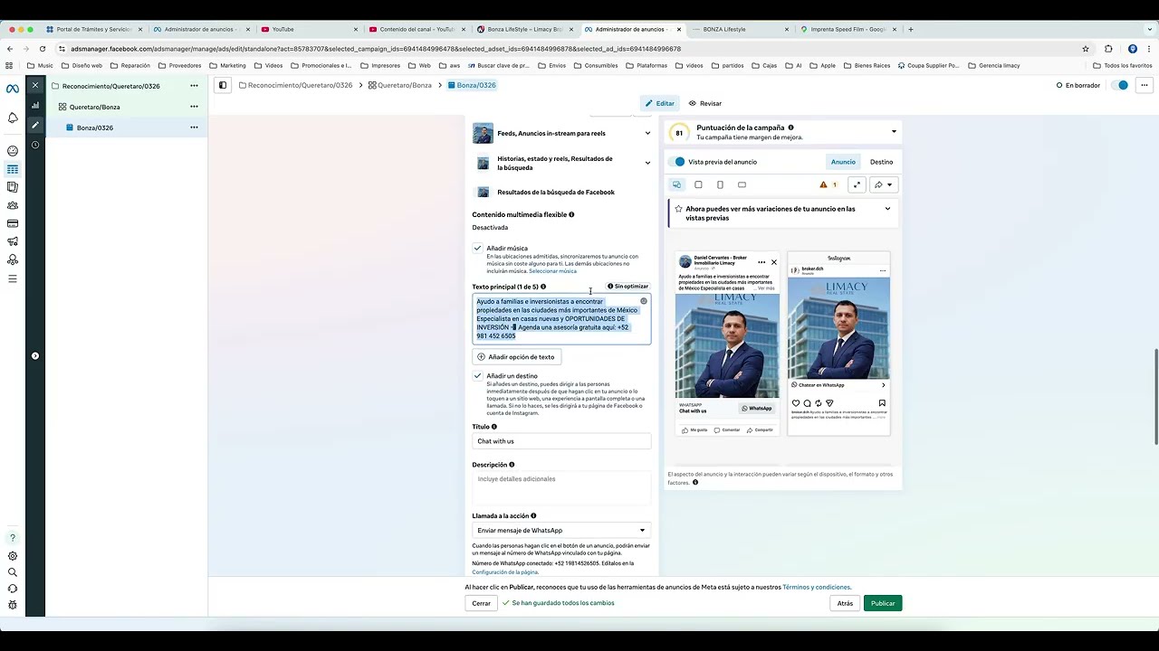Click the Sin optimizar label

627,287
